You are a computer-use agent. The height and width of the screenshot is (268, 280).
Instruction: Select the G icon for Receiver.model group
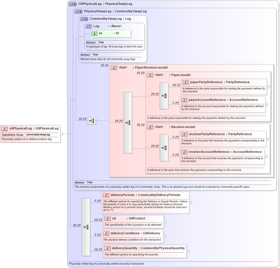click(x=149, y=127)
